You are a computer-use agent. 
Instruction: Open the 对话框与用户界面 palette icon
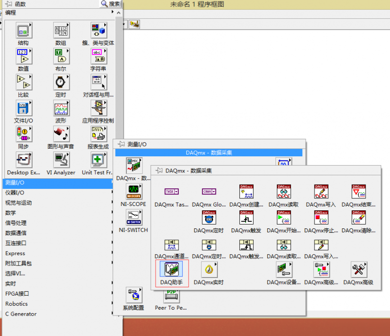[98, 82]
